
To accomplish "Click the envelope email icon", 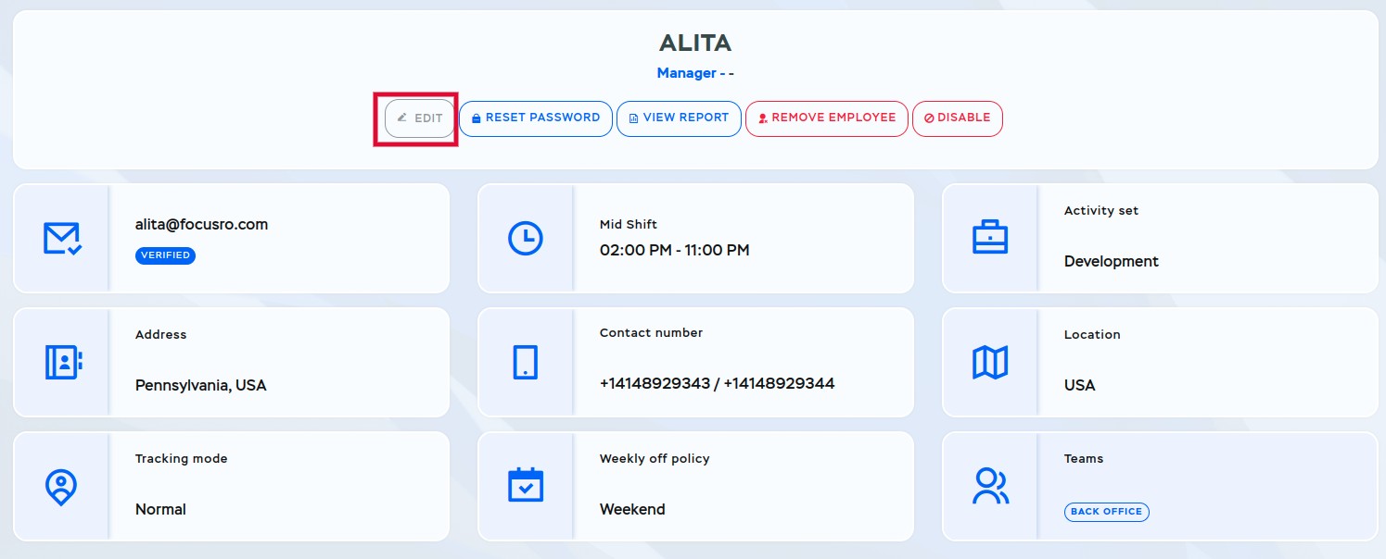I will (x=62, y=238).
